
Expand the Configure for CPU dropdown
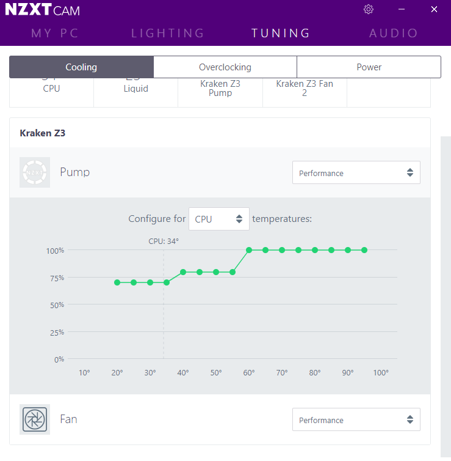point(219,219)
